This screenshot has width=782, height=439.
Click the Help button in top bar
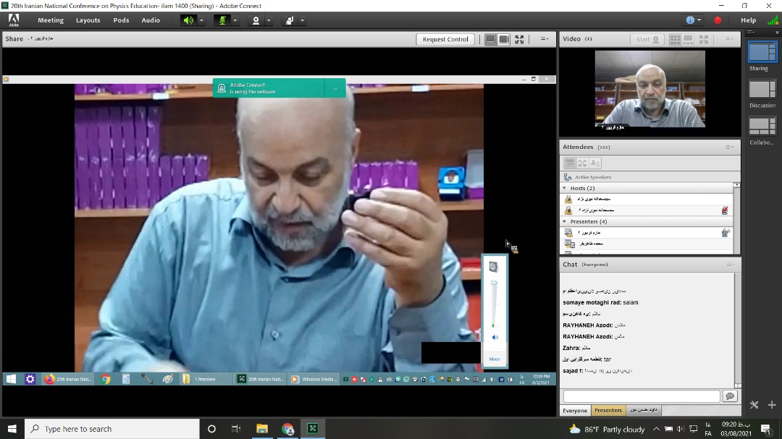pyautogui.click(x=748, y=20)
